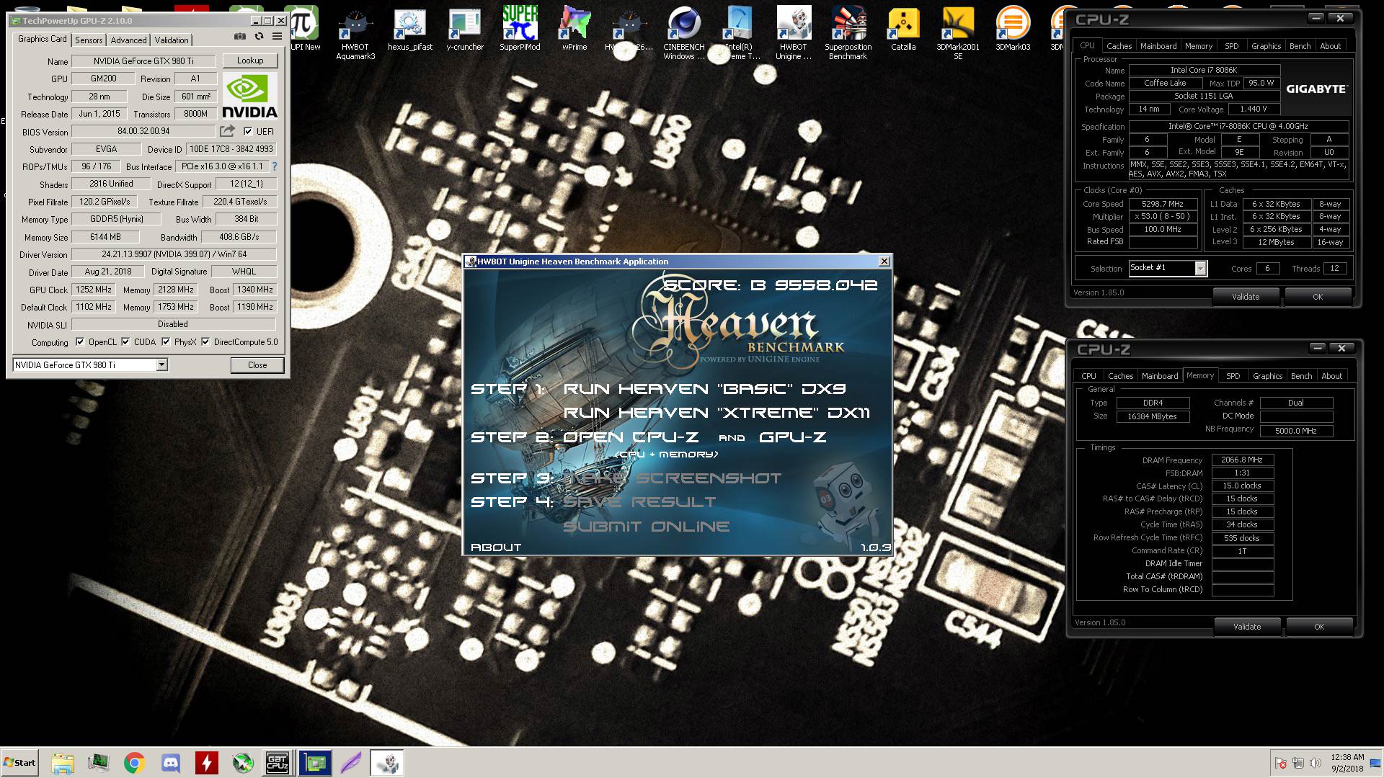1384x778 pixels.
Task: Click Run Heaven "Basic" DX9
Action: 704,389
